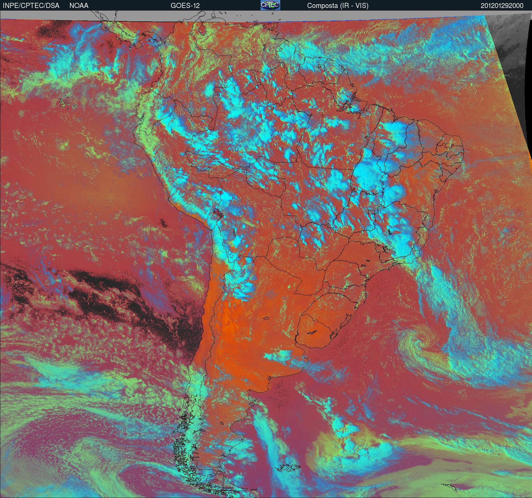Click the 201201292000 timestamp
Image resolution: width=532 pixels, height=498 pixels.
502,6
